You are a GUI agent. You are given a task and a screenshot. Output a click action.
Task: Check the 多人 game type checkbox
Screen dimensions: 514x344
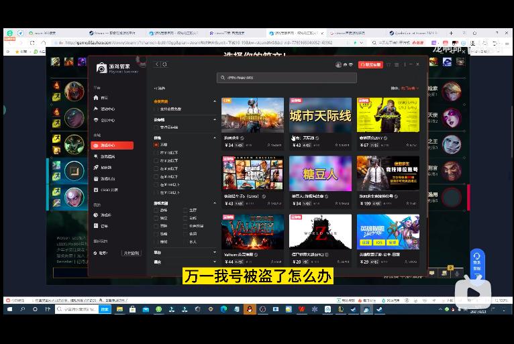(x=186, y=242)
